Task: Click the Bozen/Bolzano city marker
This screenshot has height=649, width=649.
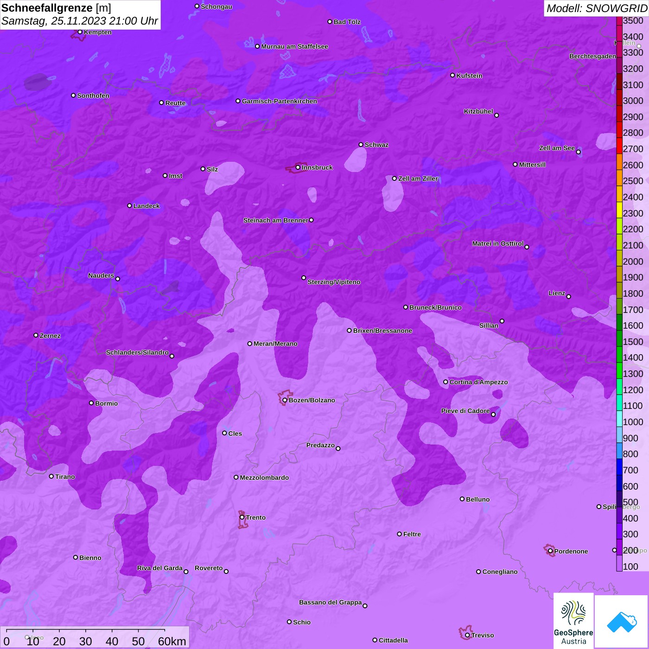Action: tap(285, 400)
